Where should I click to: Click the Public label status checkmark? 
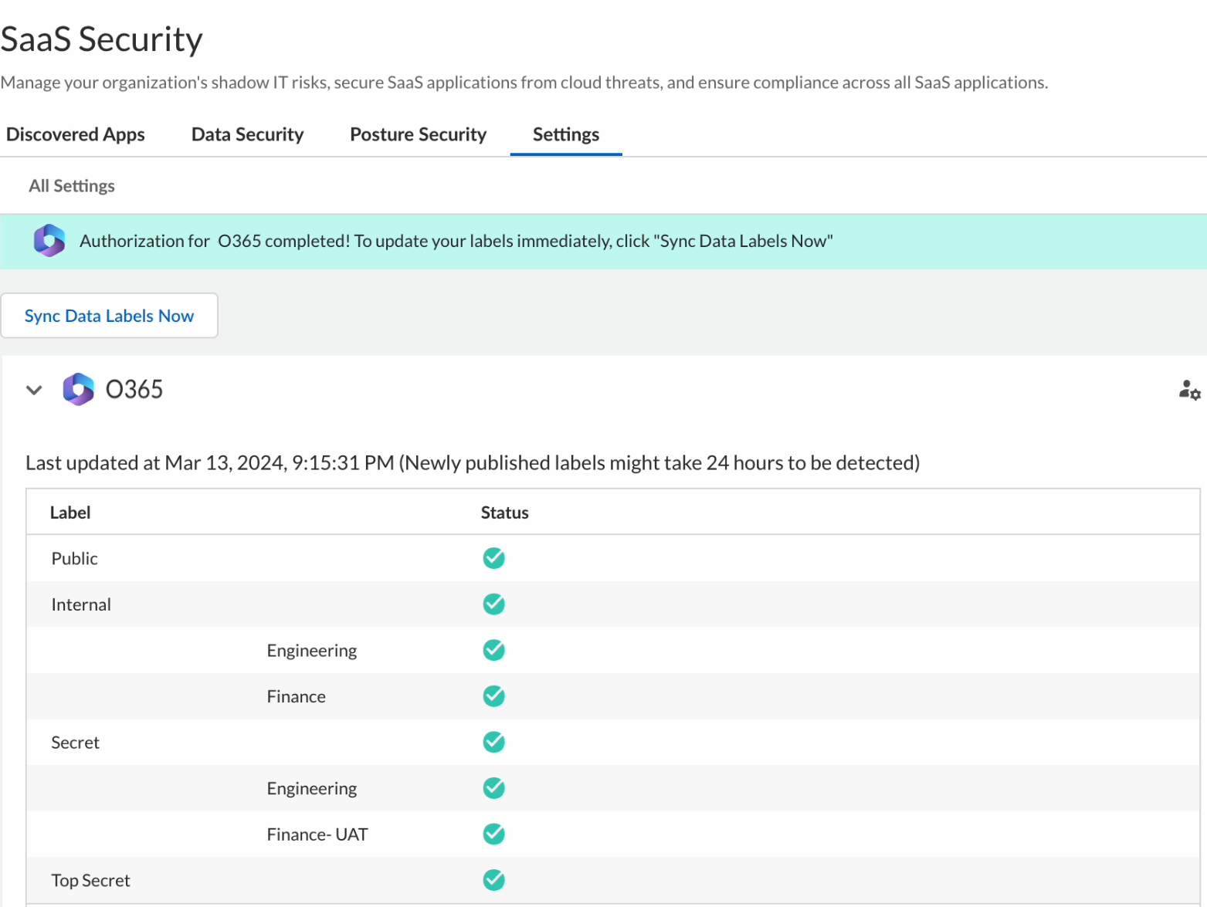click(x=493, y=558)
